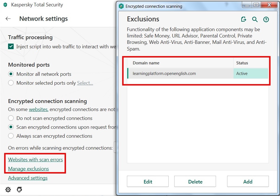Open settings gear icon at bottom left
Viewport: 280px width, 196px height.
[x=8, y=190]
